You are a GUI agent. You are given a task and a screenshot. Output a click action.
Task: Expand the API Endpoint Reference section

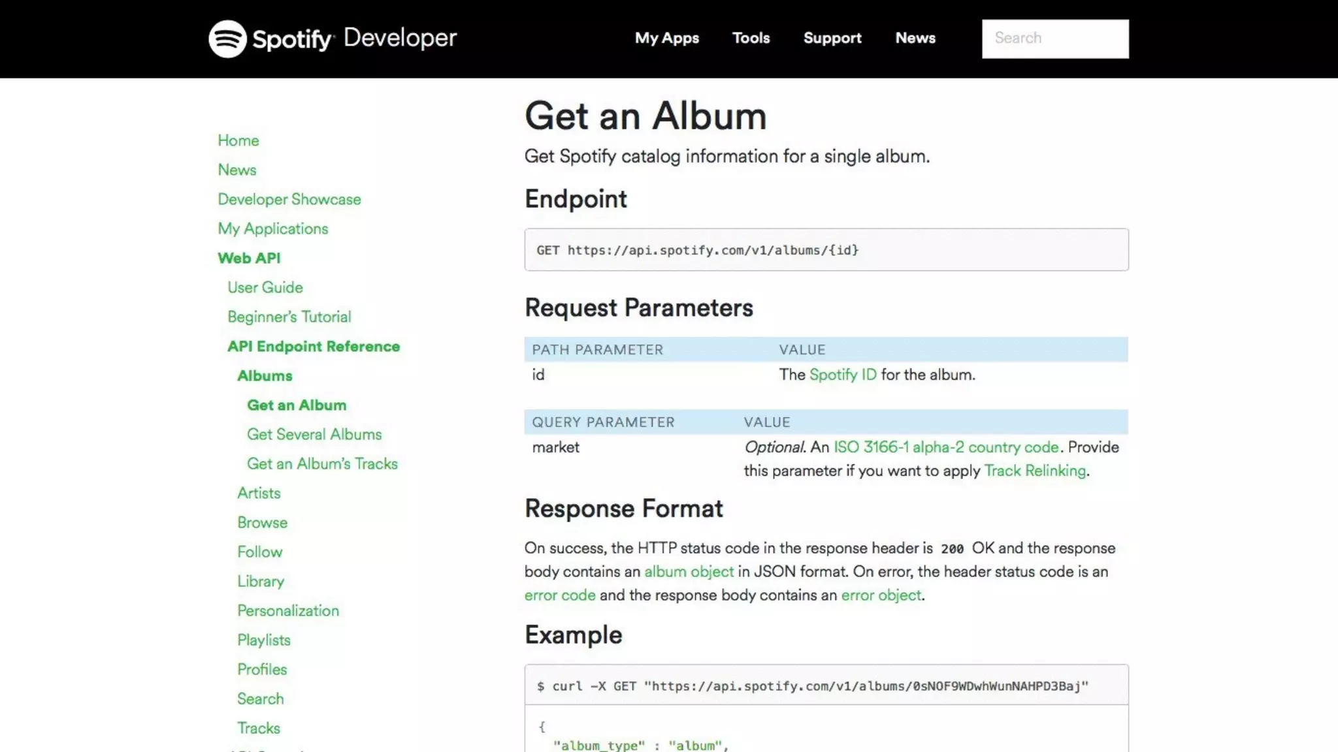tap(313, 346)
